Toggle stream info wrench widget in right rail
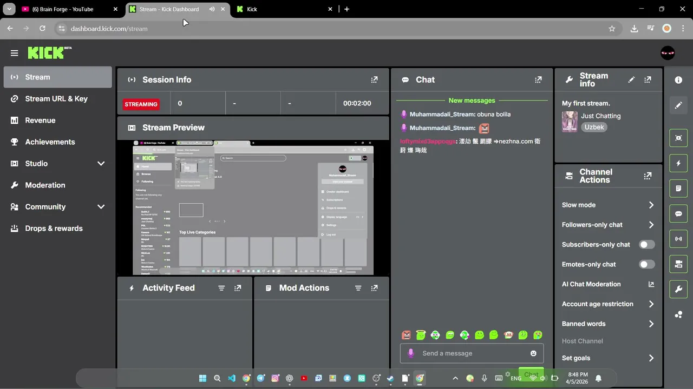Viewport: 693px width, 389px height. (x=678, y=289)
